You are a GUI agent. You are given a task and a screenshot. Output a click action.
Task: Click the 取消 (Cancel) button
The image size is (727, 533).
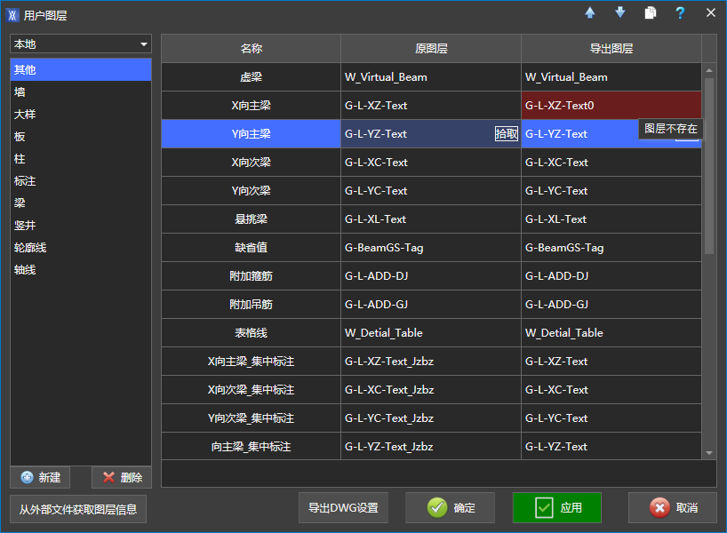point(673,508)
